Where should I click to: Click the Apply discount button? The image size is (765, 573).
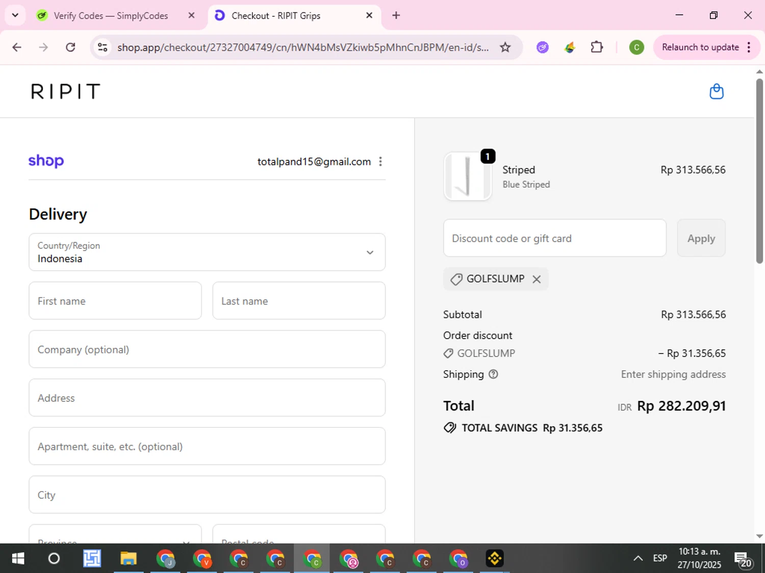[701, 238]
